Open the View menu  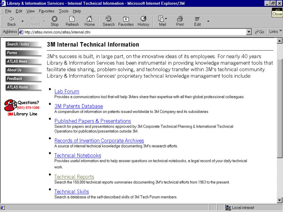(30, 11)
